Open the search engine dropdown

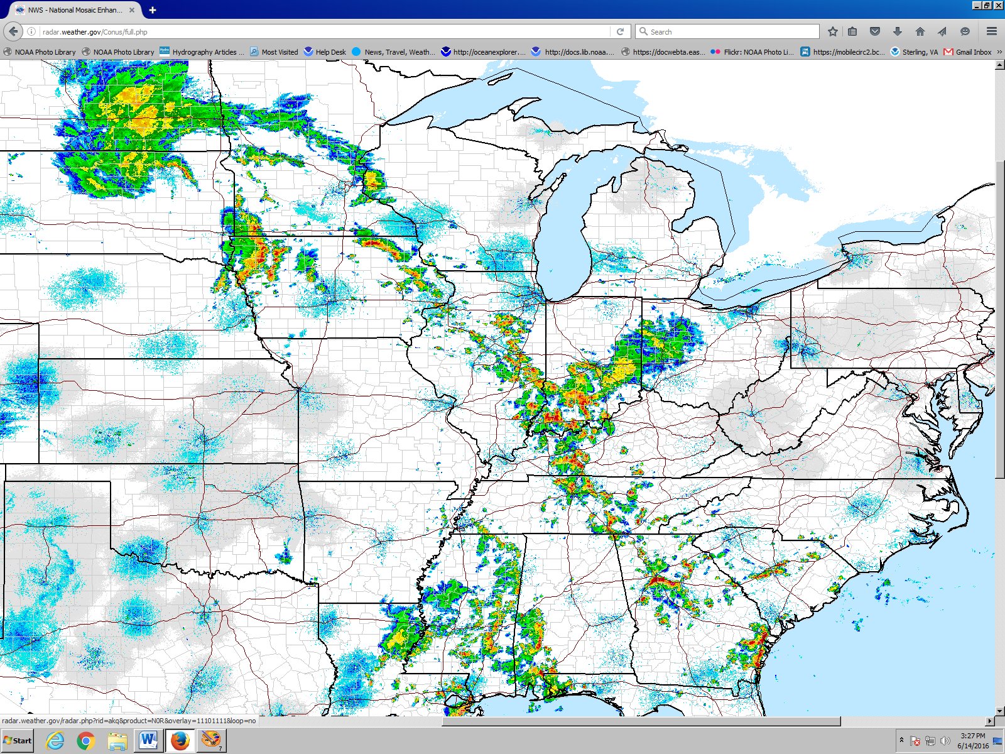coord(643,31)
